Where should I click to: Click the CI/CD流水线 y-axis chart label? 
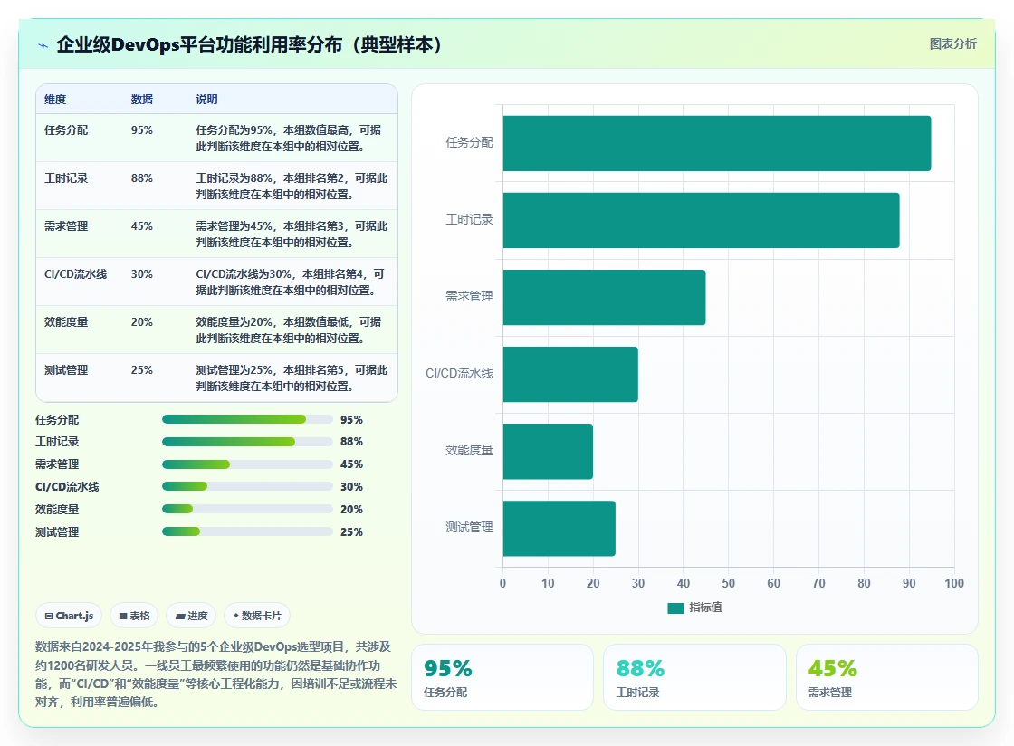tap(459, 373)
